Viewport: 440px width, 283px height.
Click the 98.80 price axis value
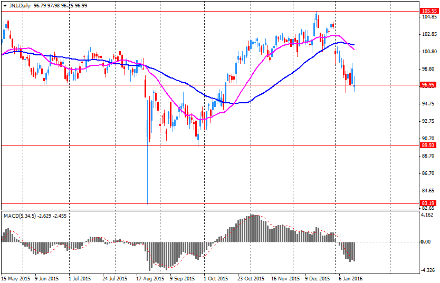(428, 69)
